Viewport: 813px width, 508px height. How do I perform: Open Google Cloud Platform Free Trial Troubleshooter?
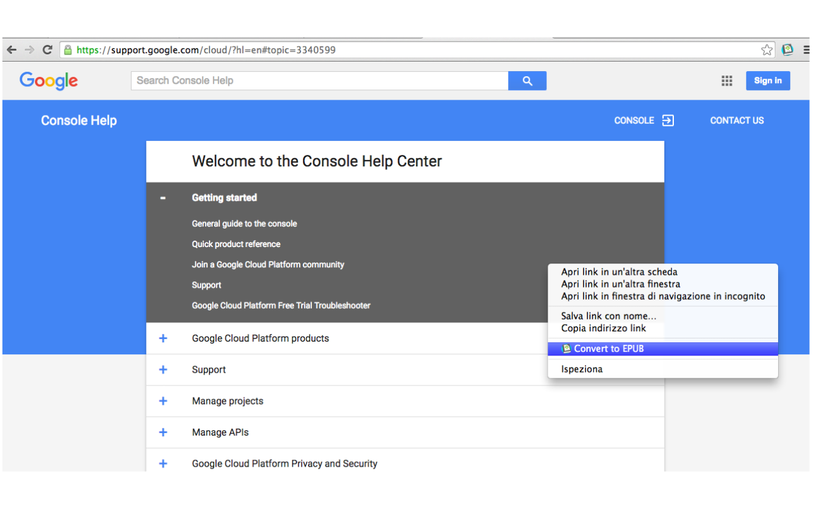pyautogui.click(x=281, y=305)
